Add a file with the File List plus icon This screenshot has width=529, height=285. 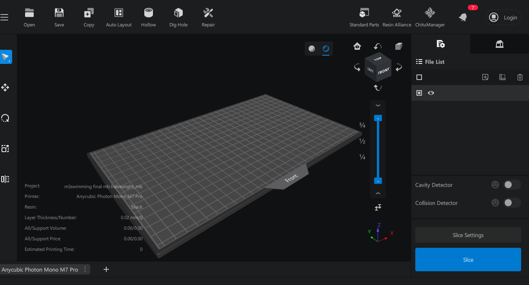coord(485,77)
